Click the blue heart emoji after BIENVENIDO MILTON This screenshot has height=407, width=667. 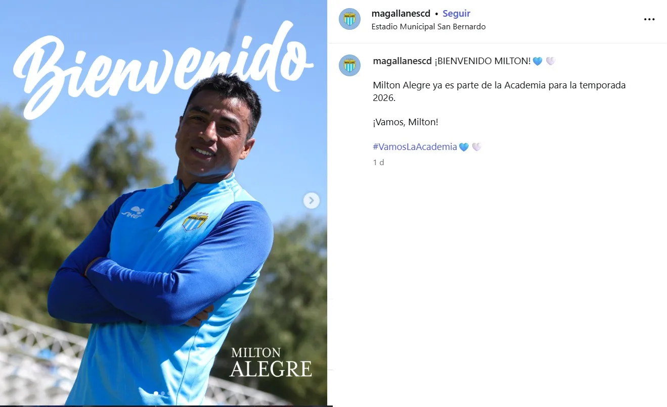coord(538,61)
